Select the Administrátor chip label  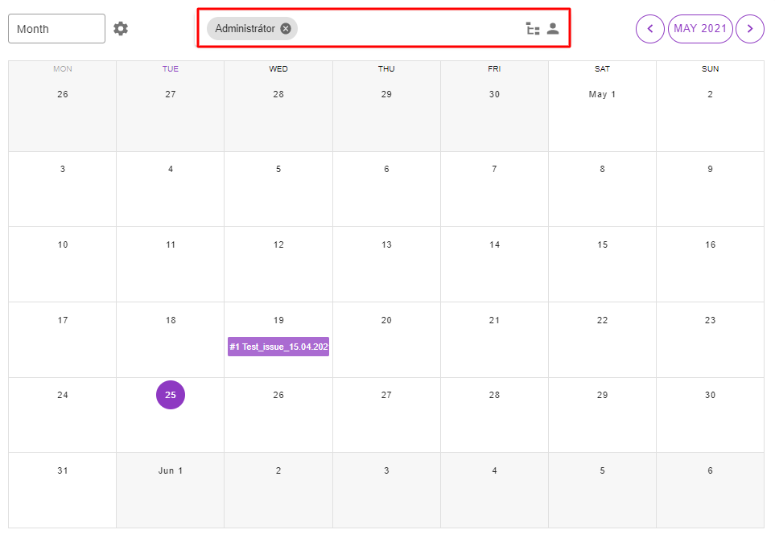click(245, 29)
